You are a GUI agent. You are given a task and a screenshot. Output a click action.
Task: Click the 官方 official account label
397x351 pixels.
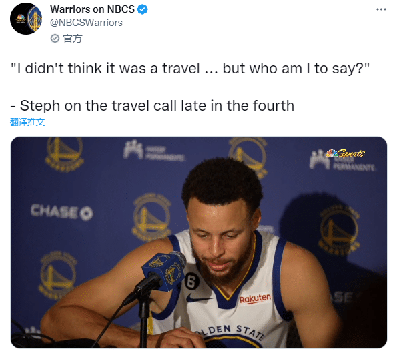tap(73, 39)
